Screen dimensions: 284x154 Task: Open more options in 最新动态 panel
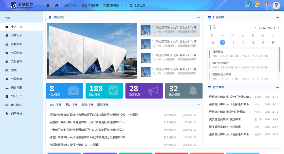(198, 17)
